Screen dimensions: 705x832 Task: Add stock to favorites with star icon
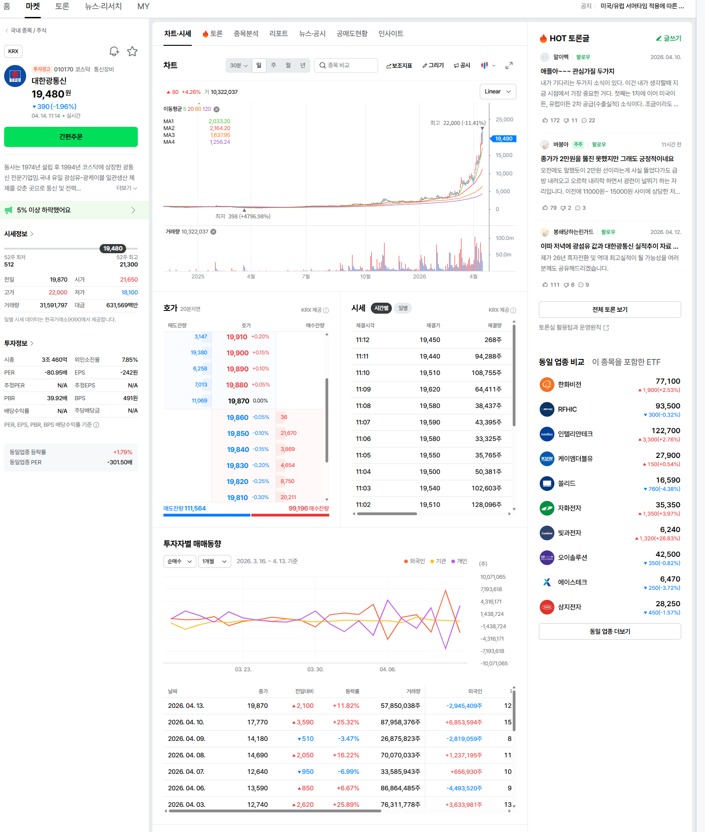tap(132, 51)
